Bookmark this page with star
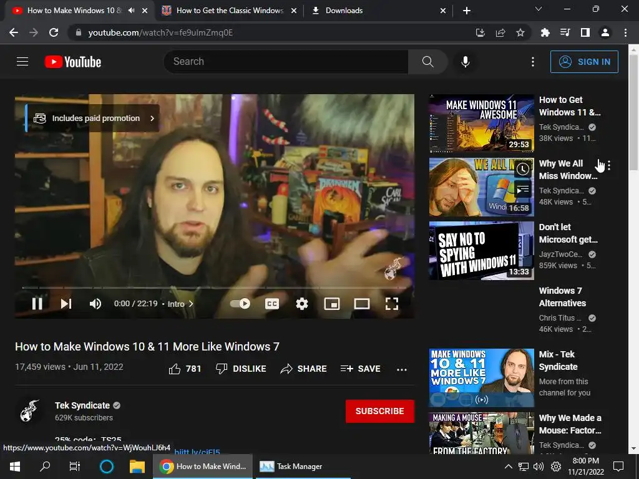 coord(520,32)
